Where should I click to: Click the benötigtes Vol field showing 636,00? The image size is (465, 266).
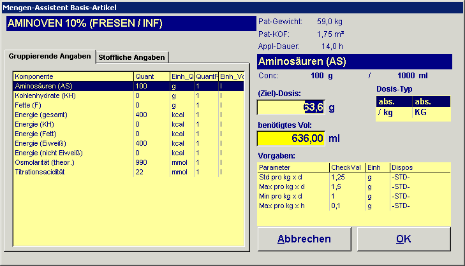pyautogui.click(x=291, y=139)
